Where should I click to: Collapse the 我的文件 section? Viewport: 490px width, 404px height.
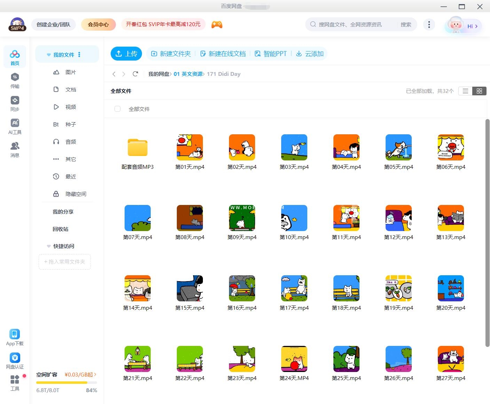point(48,54)
